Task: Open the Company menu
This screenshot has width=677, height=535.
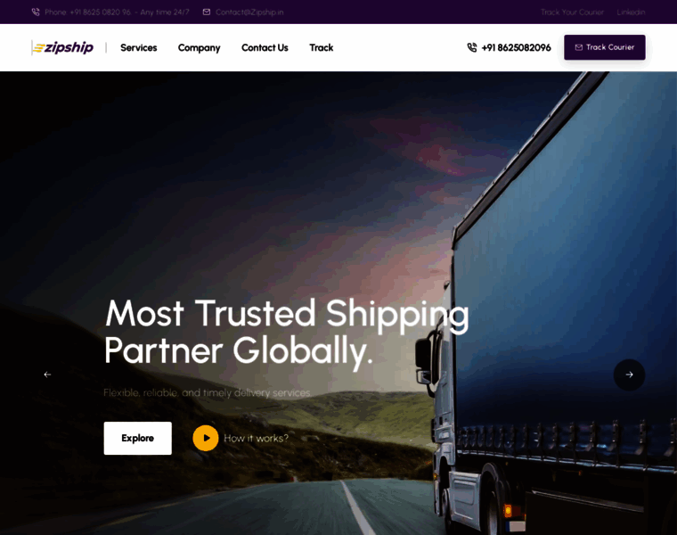Action: click(x=199, y=48)
